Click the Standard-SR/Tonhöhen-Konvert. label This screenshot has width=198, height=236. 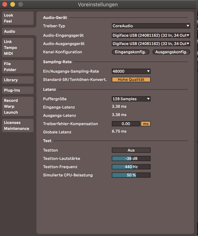click(75, 79)
